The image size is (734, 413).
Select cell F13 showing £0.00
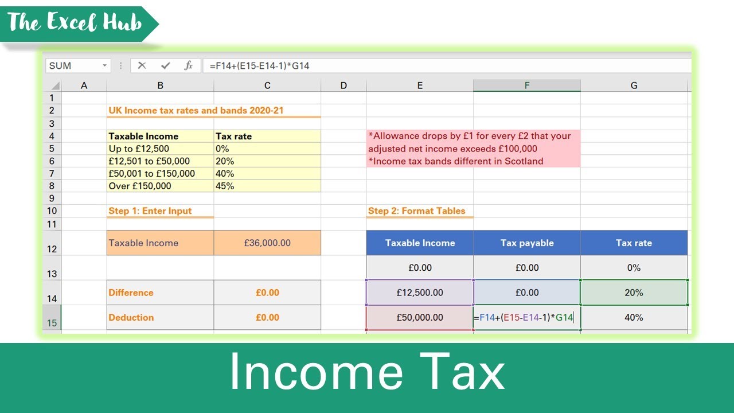tap(527, 268)
